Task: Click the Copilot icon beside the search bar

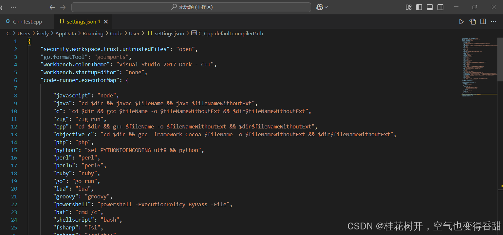Action: (x=320, y=7)
